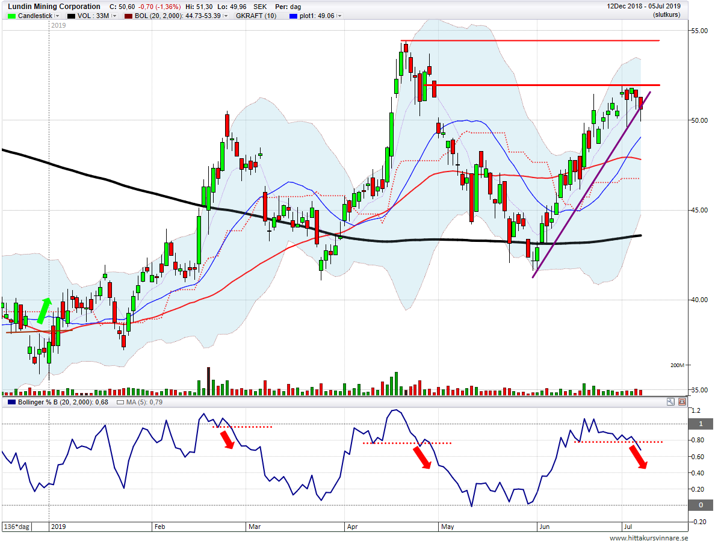Click the (slutkurs) label
Screen dimensions: 715x541
pyautogui.click(x=666, y=15)
